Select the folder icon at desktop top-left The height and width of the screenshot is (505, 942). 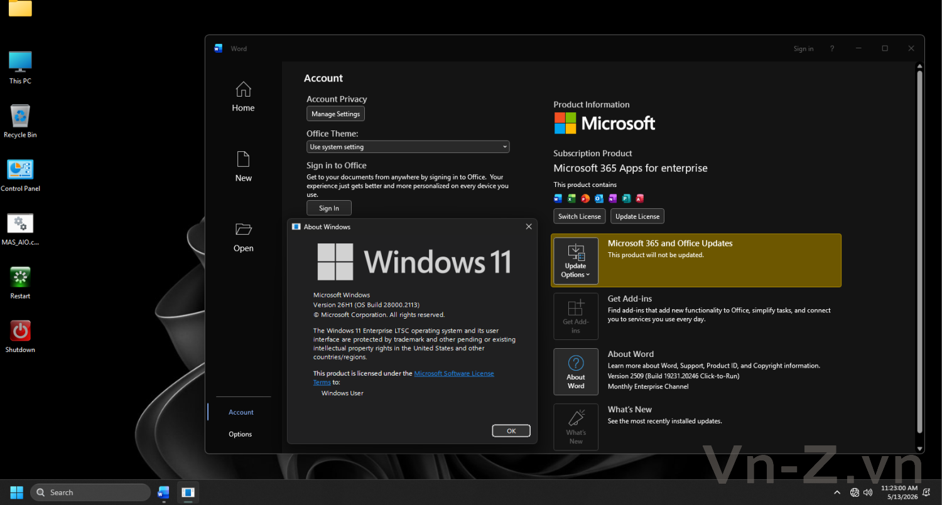tap(20, 8)
